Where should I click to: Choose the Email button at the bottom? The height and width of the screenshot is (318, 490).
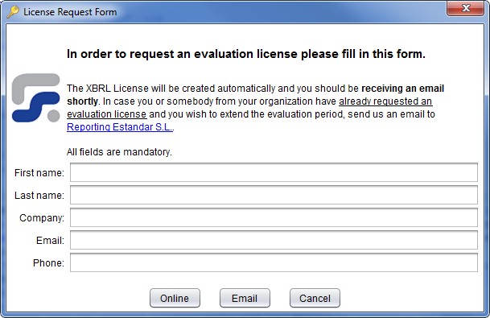245,298
